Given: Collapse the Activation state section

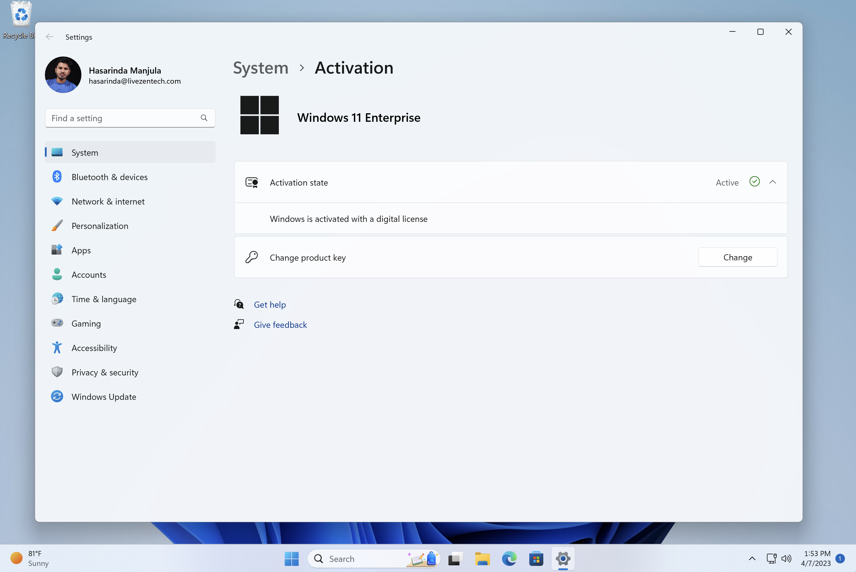Looking at the screenshot, I should (772, 182).
